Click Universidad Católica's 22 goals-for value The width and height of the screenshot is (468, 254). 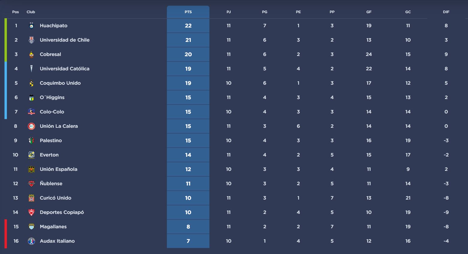click(x=369, y=69)
